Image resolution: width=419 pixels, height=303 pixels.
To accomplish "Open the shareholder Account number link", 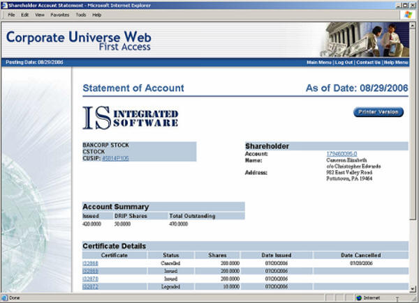I will point(341,154).
